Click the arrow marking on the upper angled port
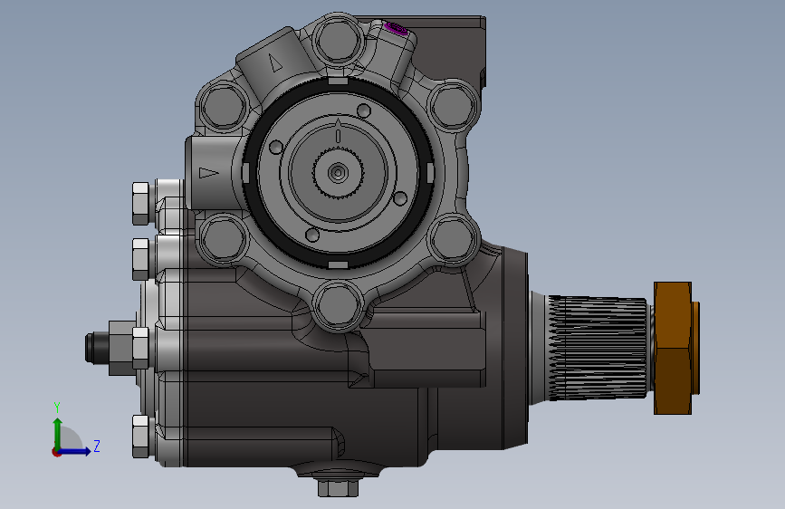785x509 pixels. 273,62
